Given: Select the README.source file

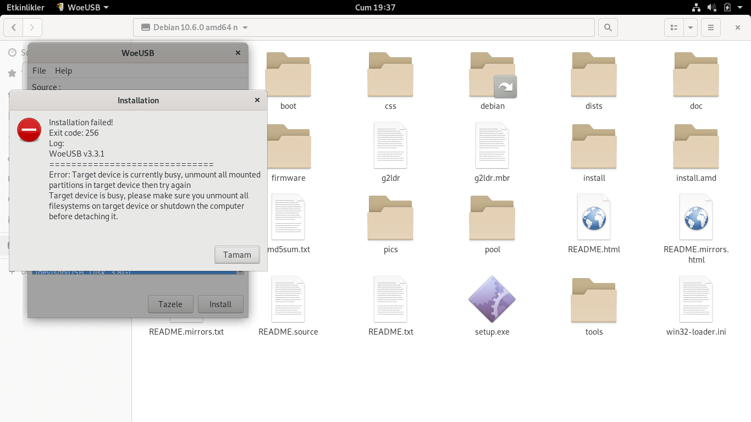Looking at the screenshot, I should pos(288,299).
